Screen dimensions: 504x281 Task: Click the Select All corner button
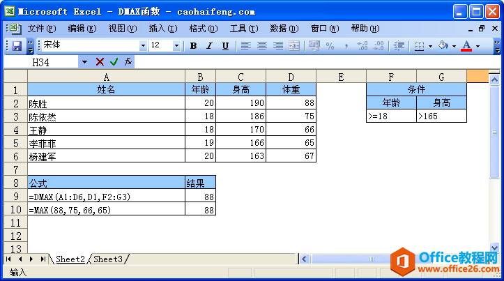pyautogui.click(x=16, y=77)
